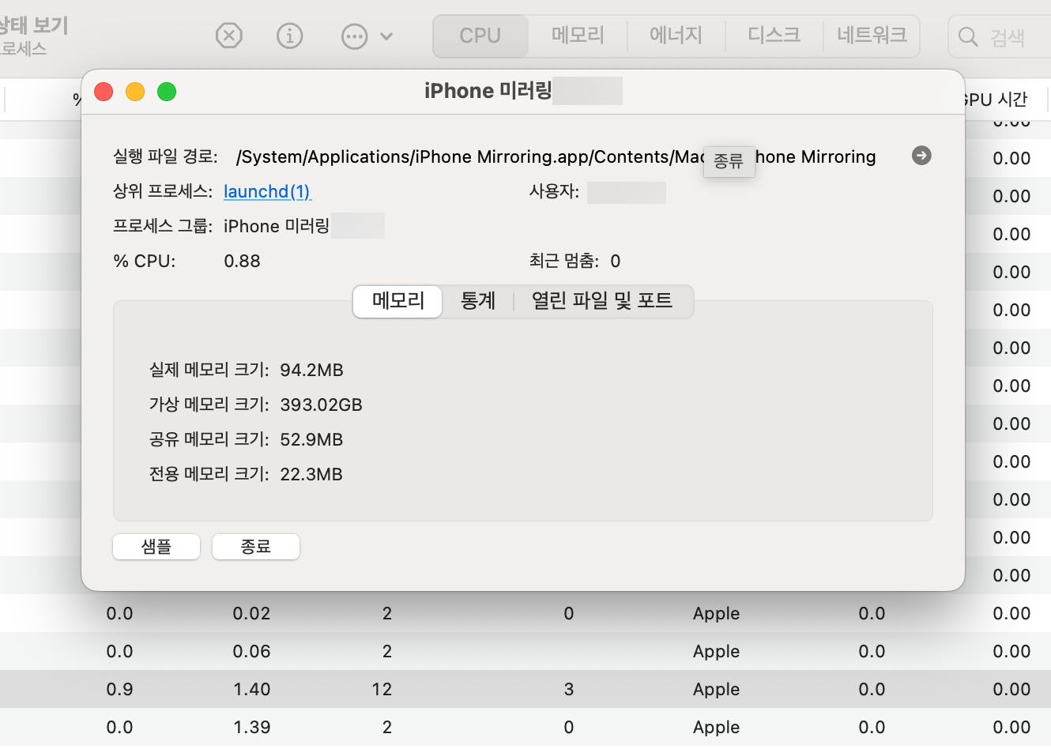This screenshot has width=1051, height=749.
Task: Select the 통계 tab in the info window
Action: [477, 301]
